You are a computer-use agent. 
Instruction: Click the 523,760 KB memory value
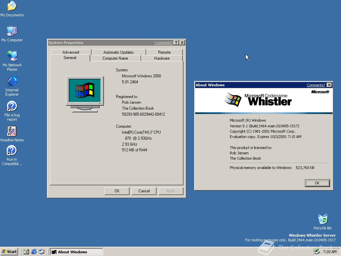coord(305,168)
